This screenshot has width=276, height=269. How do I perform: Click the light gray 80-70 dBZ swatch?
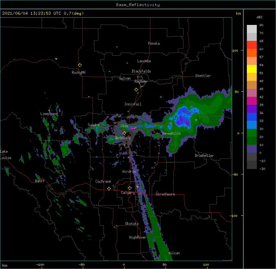click(252, 29)
